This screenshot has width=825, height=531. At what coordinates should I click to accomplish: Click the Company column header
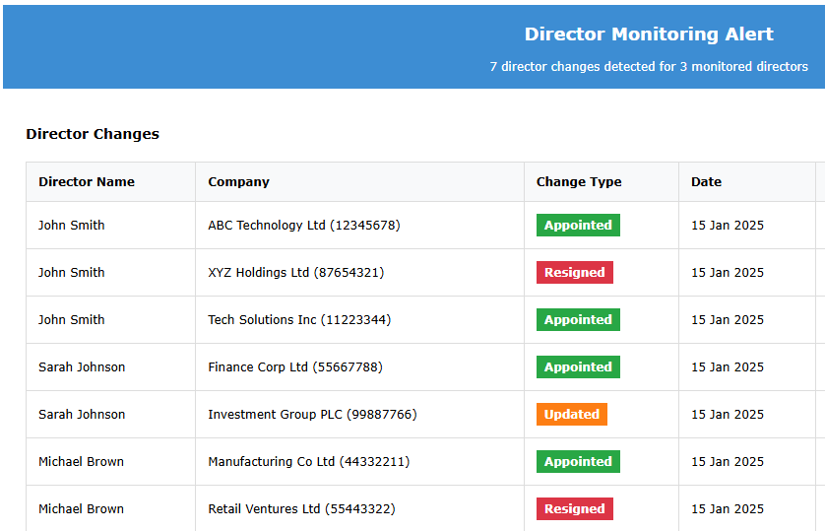238,182
